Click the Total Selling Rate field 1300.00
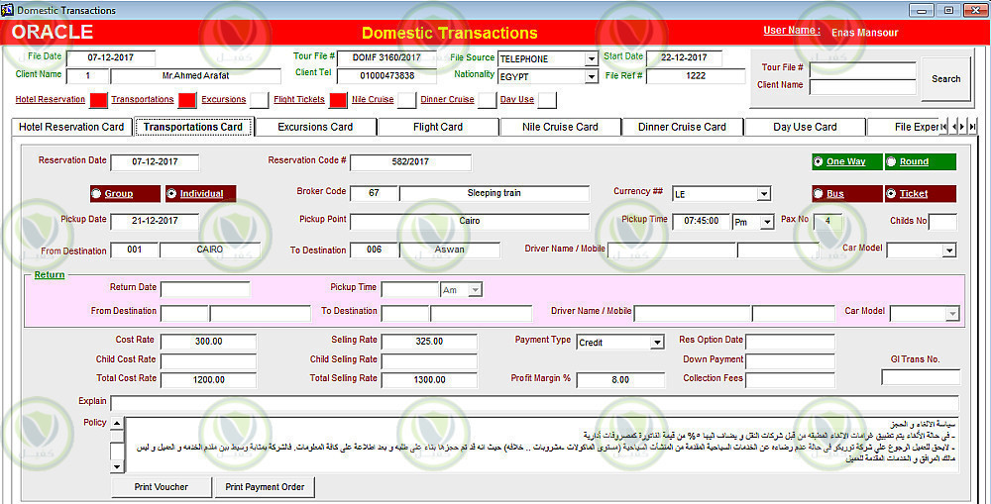This screenshot has width=991, height=504. point(429,380)
